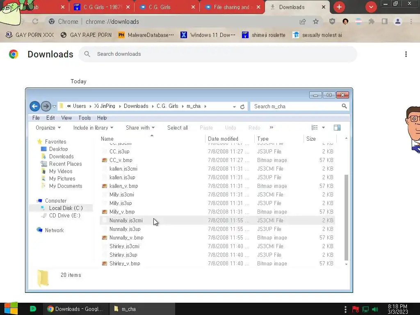420x315 pixels.
Task: Click the Explorer vertical scrollbar thumb
Action: 346,217
